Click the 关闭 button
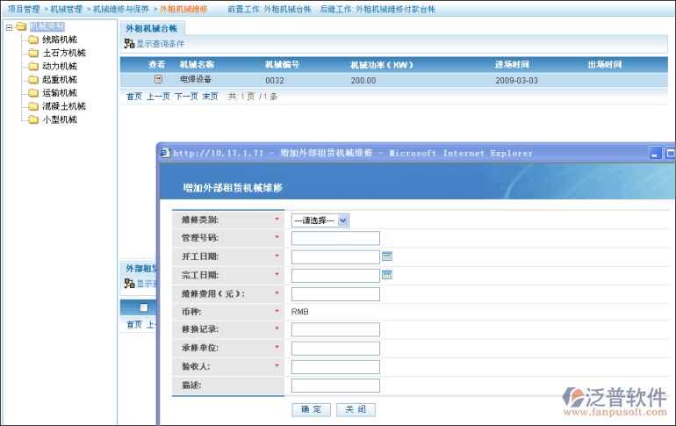The image size is (676, 426). click(355, 410)
